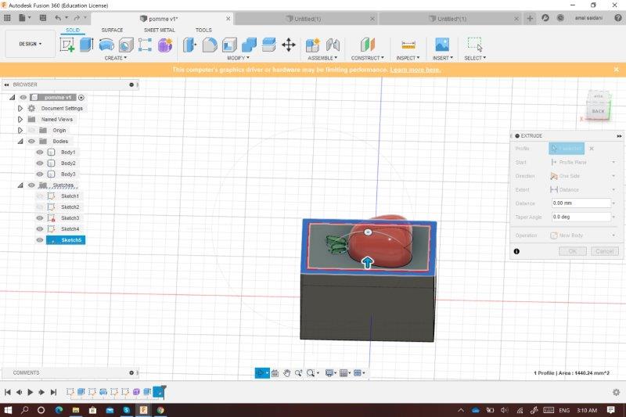626x417 pixels.
Task: Select the Move/Copy tool
Action: [x=289, y=45]
